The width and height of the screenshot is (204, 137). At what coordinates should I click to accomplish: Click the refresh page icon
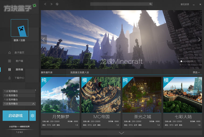pyautogui.click(x=57, y=4)
